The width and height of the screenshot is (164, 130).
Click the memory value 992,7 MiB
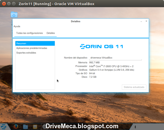94,62
